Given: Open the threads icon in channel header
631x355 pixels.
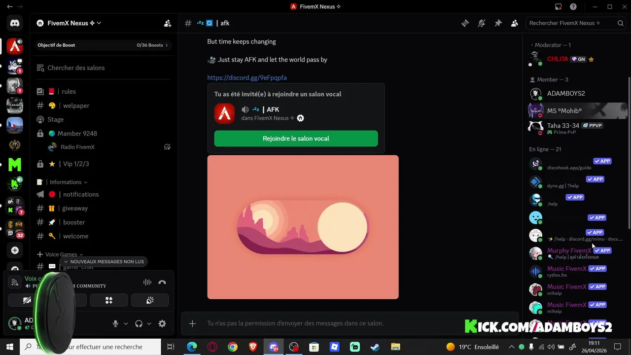Looking at the screenshot, I should [x=465, y=23].
